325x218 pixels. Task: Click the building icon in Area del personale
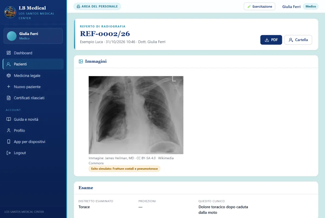coord(79,6)
